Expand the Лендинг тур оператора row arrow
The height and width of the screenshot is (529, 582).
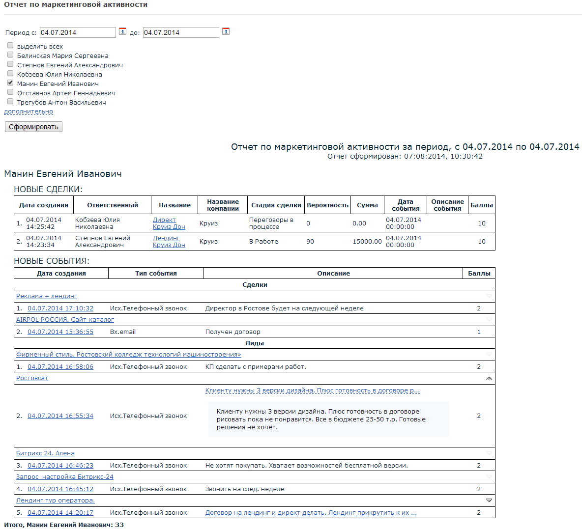coord(489,501)
